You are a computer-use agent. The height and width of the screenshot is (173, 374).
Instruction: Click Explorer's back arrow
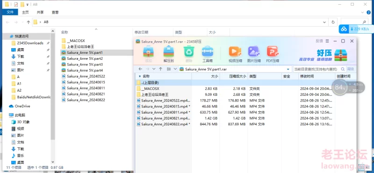(x=7, y=22)
